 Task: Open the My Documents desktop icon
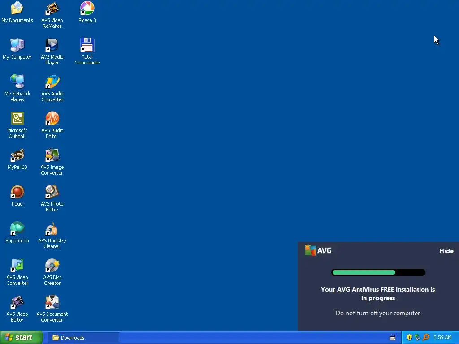pyautogui.click(x=17, y=12)
